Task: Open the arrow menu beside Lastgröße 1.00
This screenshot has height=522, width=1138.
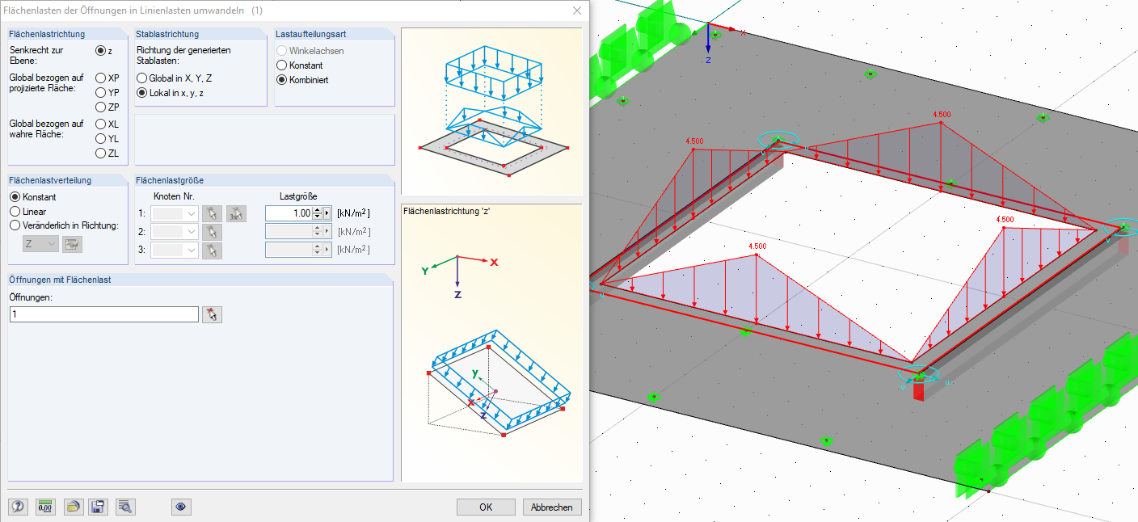Action: pyautogui.click(x=327, y=213)
